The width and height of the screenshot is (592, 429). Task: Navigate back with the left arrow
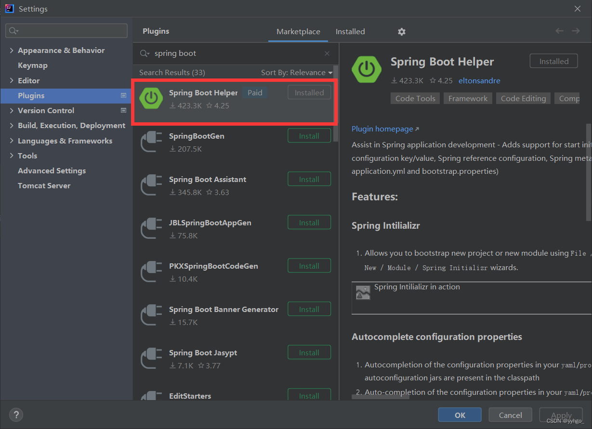pyautogui.click(x=559, y=31)
